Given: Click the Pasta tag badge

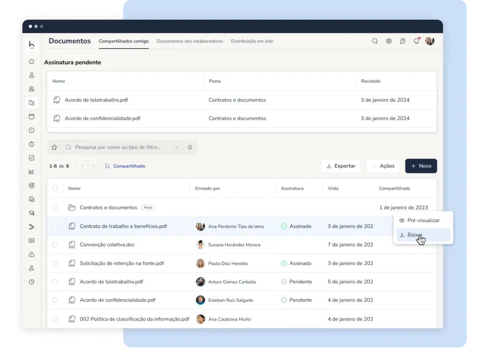Looking at the screenshot, I should tap(148, 208).
